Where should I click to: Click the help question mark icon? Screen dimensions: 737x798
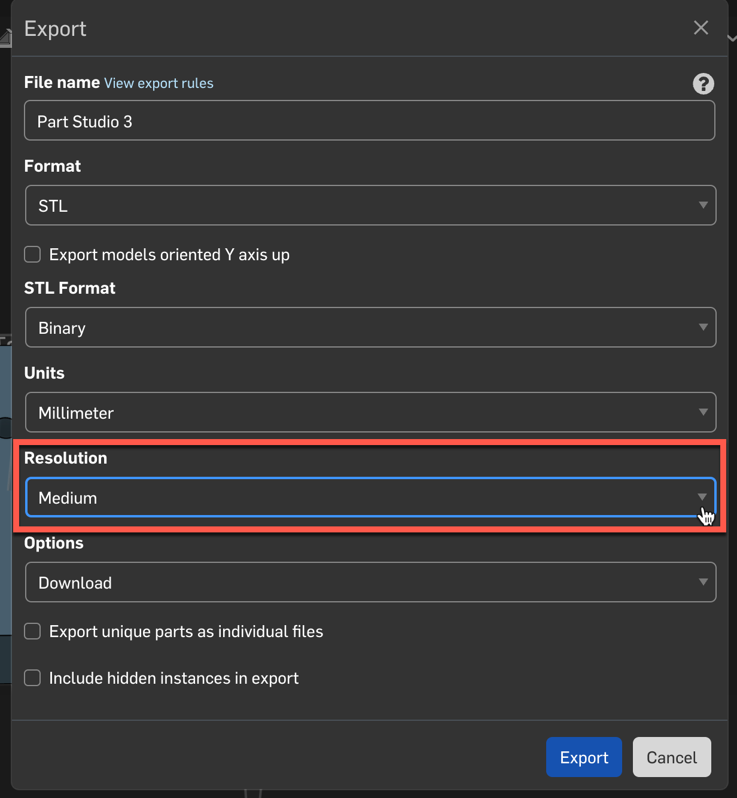coord(703,84)
